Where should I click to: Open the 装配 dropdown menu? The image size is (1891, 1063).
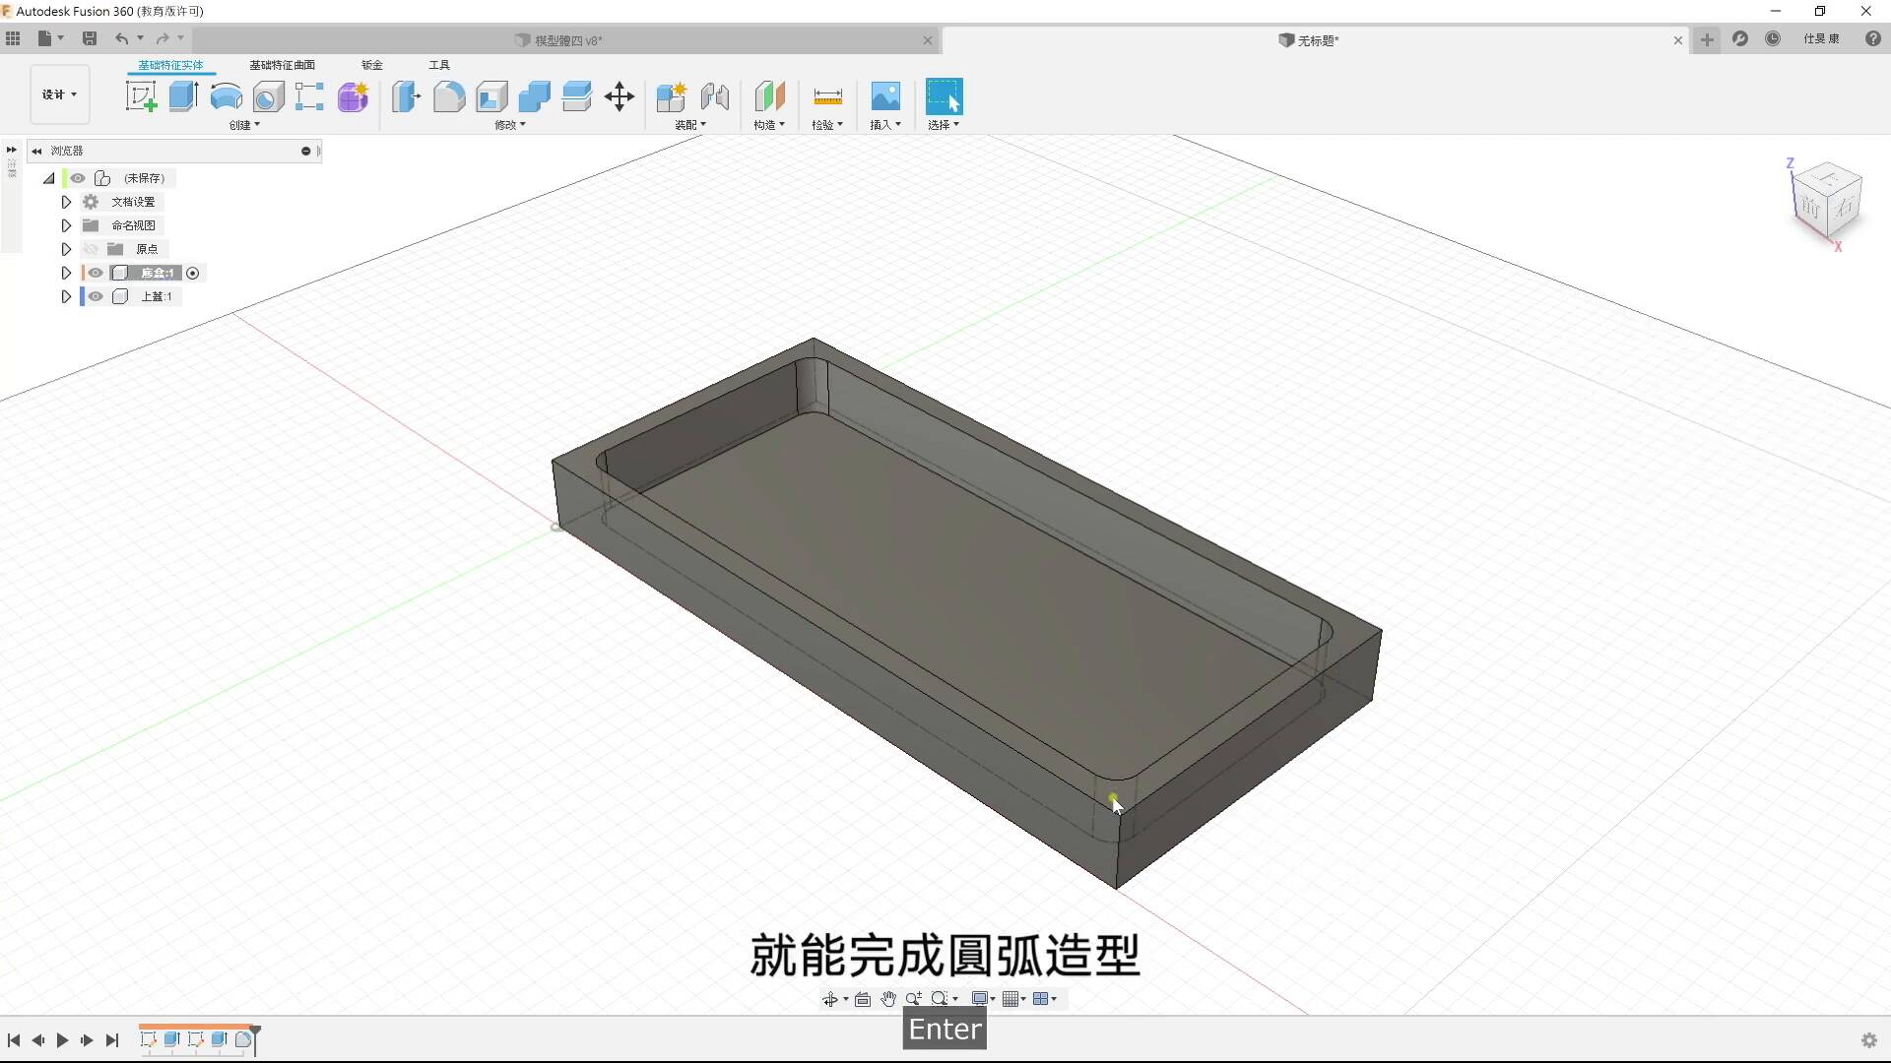[690, 125]
